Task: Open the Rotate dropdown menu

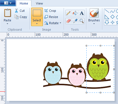Action: (x=53, y=23)
